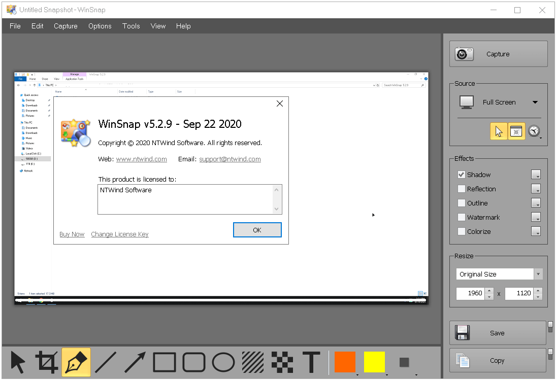The height and width of the screenshot is (380, 556).
Task: Enable the Watermark effect
Action: [x=462, y=217]
